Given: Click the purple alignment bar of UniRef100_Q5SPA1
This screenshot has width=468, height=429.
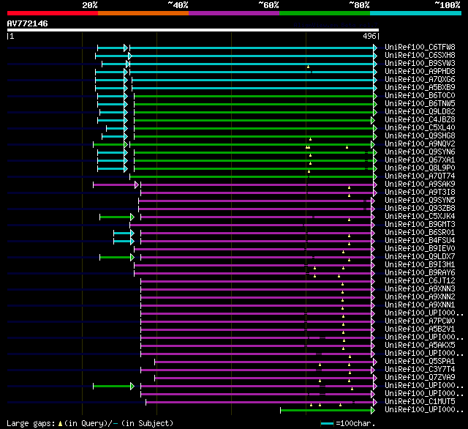Looking at the screenshot, I should 264,362.
